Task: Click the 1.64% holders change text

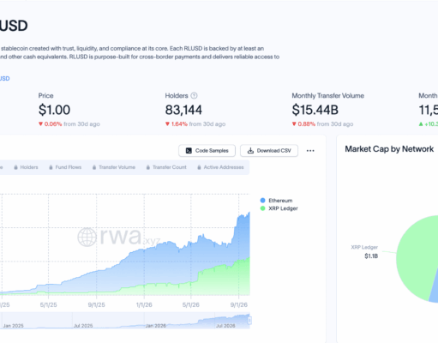Action: [179, 124]
